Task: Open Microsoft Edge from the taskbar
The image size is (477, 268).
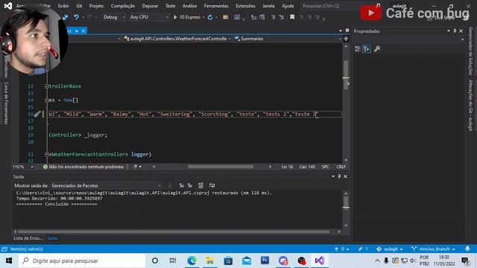Action: pyautogui.click(x=192, y=261)
